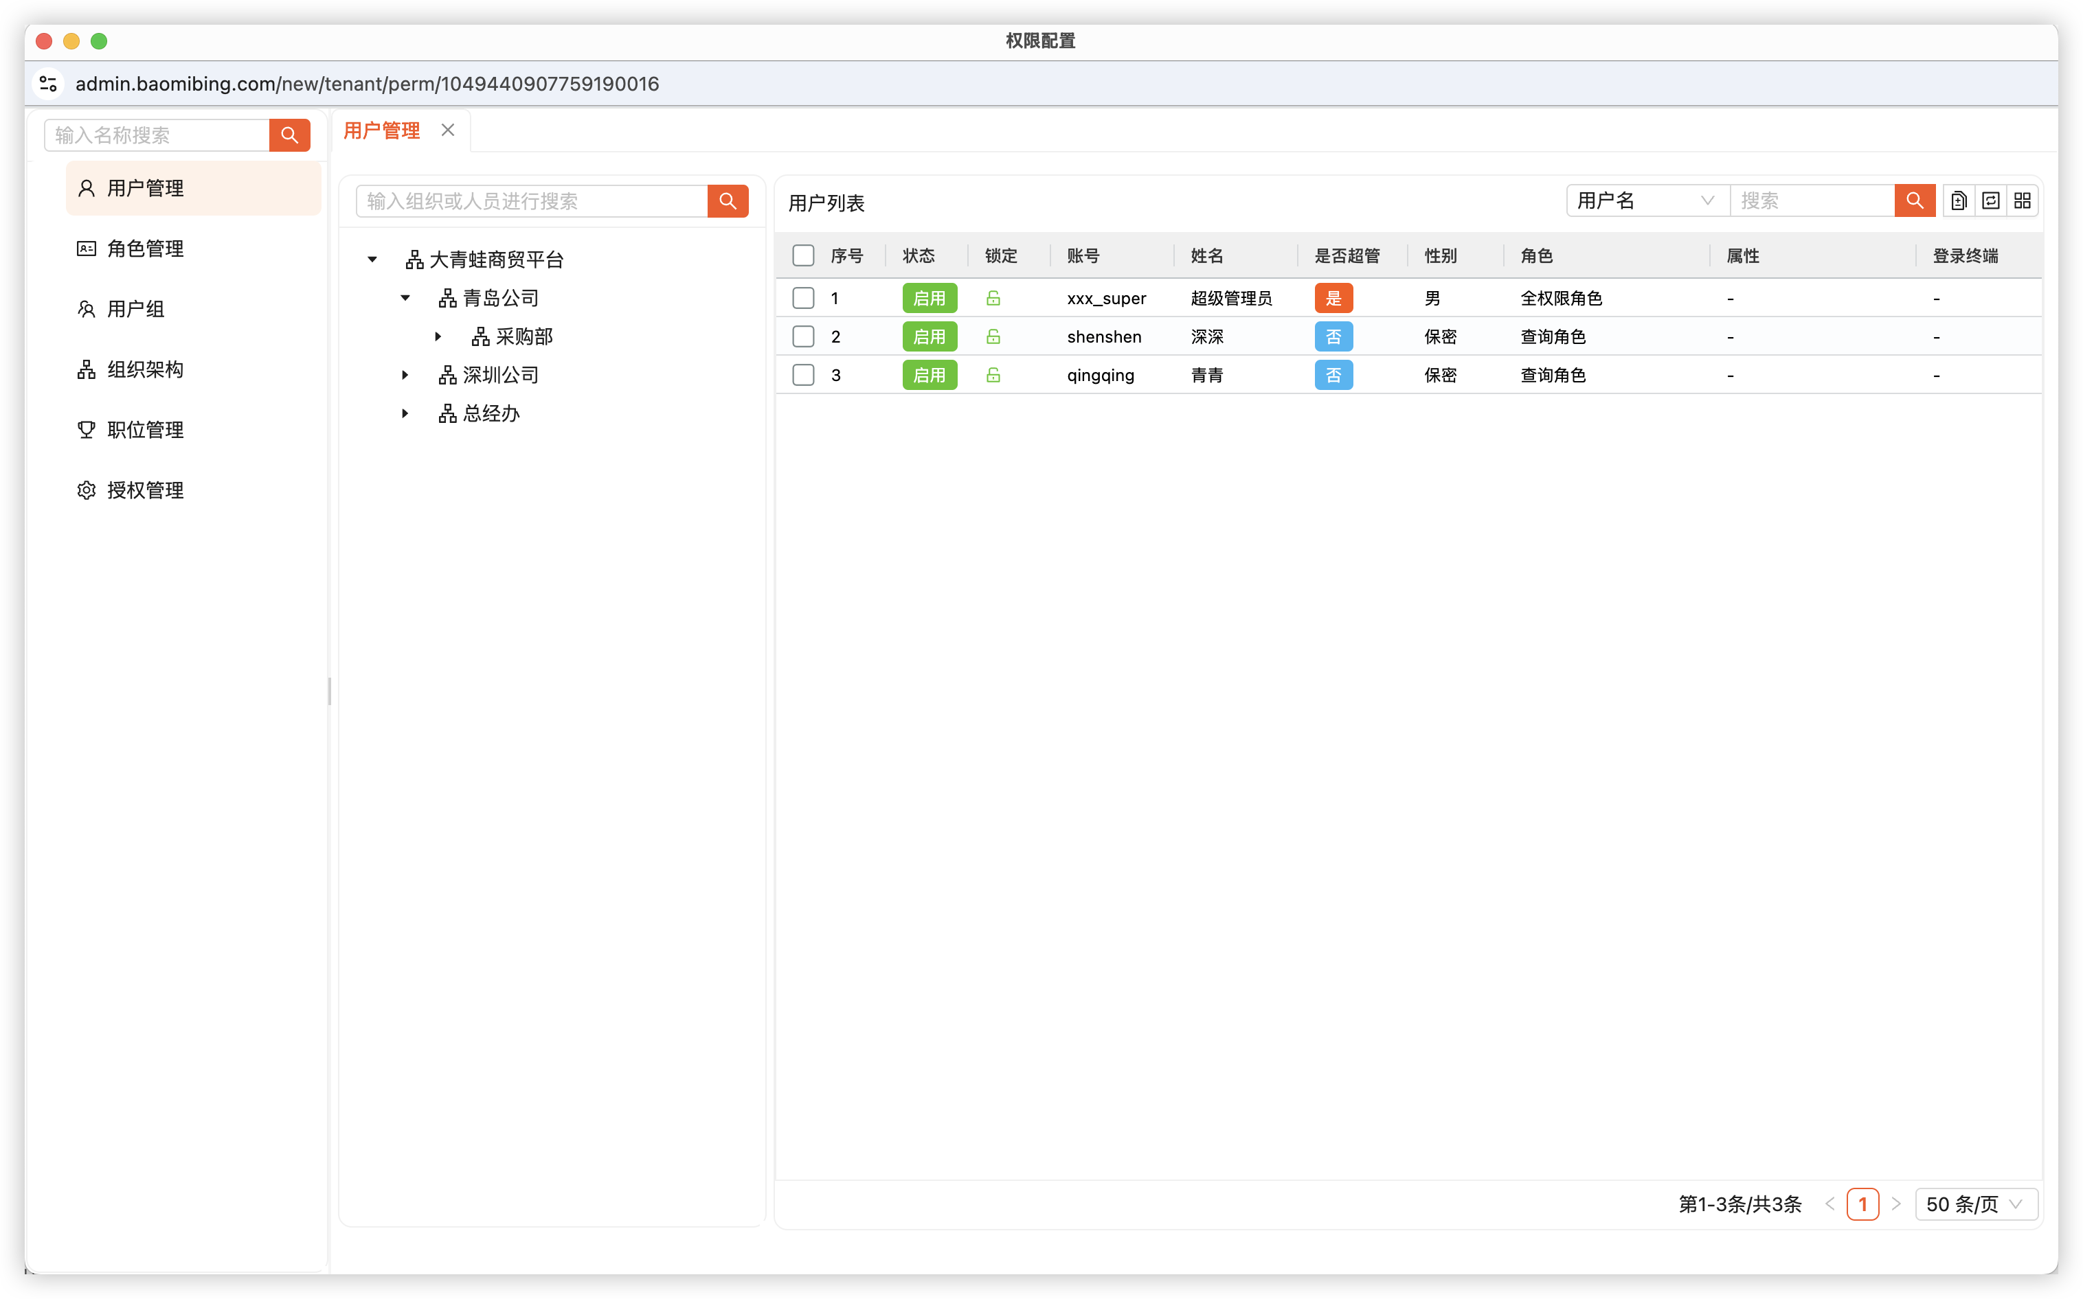This screenshot has width=2083, height=1299.
Task: Close the 用户管理 tab
Action: point(448,130)
